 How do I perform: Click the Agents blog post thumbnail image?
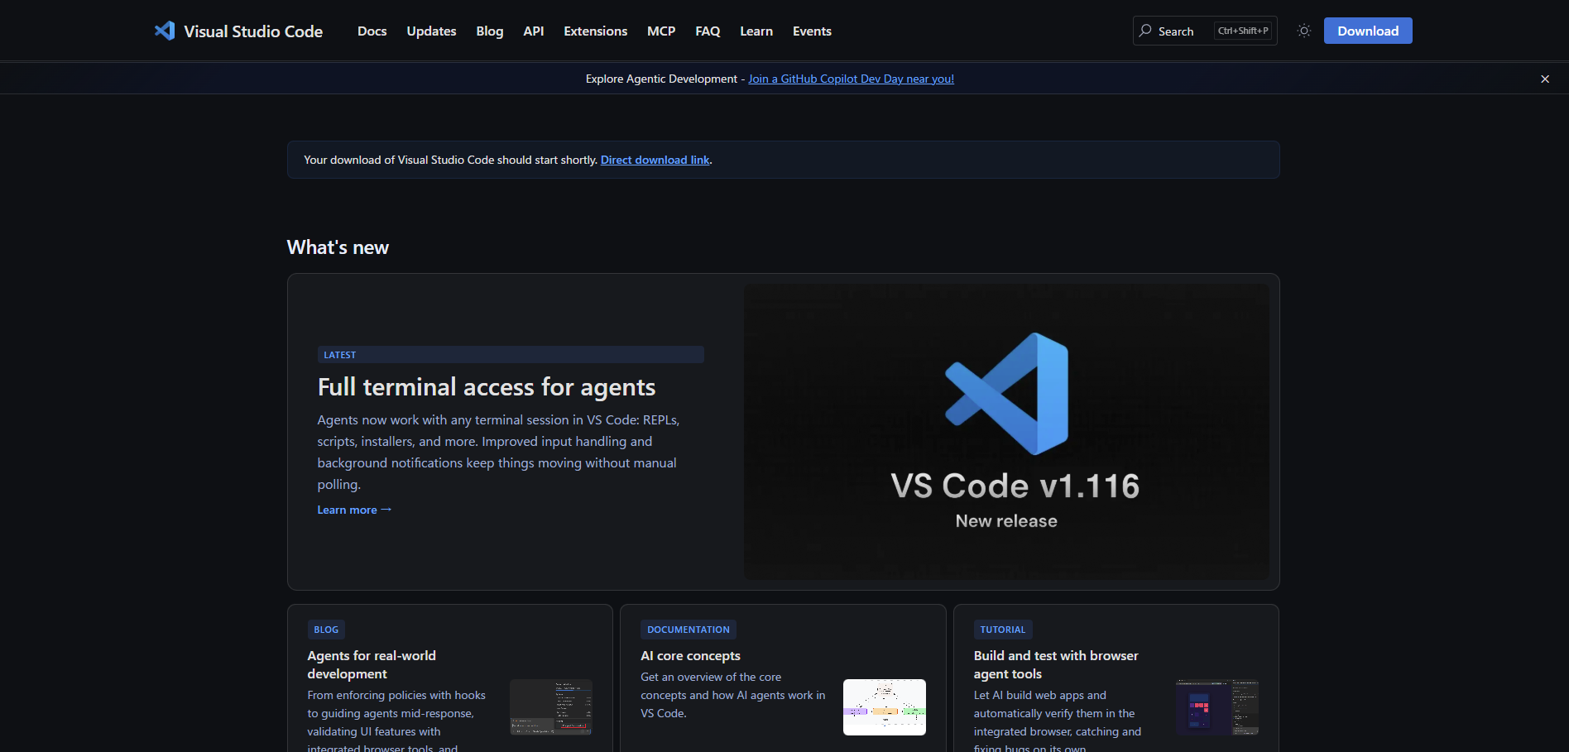[x=550, y=707]
